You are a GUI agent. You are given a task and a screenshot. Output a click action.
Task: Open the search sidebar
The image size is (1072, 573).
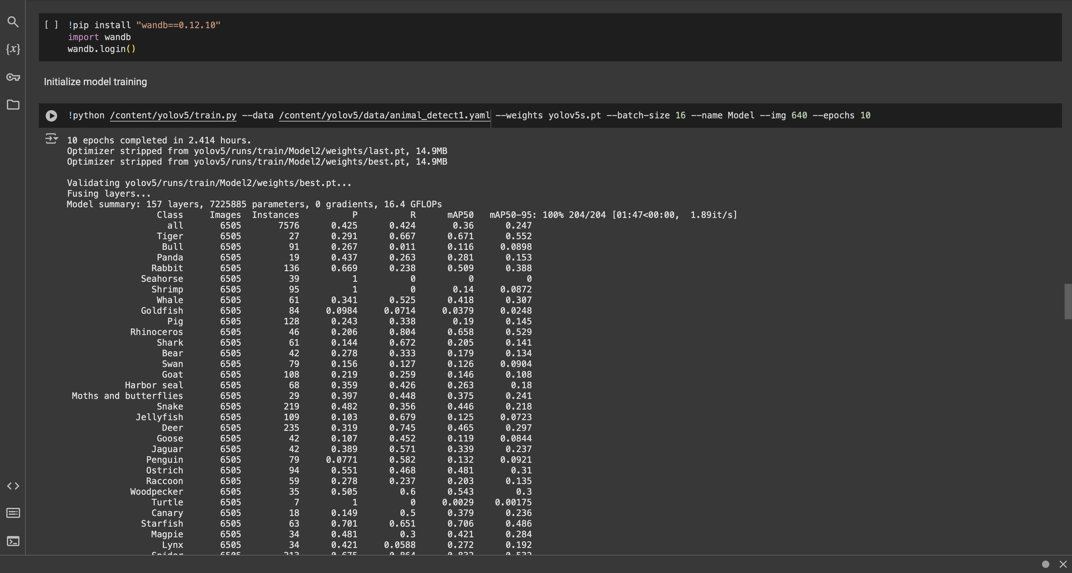[13, 22]
